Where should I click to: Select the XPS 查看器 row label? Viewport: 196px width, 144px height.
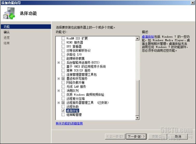click(74, 46)
